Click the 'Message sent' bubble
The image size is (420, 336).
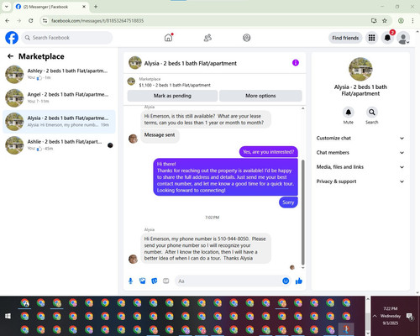tap(160, 135)
